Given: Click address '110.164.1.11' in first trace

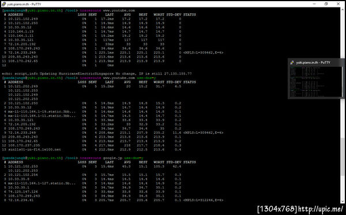Looking at the screenshot, I should [21, 36].
